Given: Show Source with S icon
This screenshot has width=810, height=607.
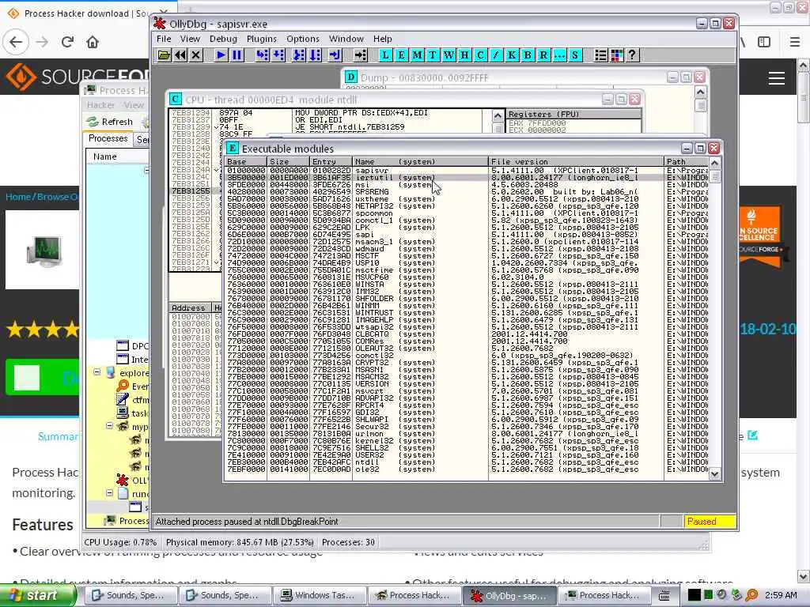Looking at the screenshot, I should (575, 55).
